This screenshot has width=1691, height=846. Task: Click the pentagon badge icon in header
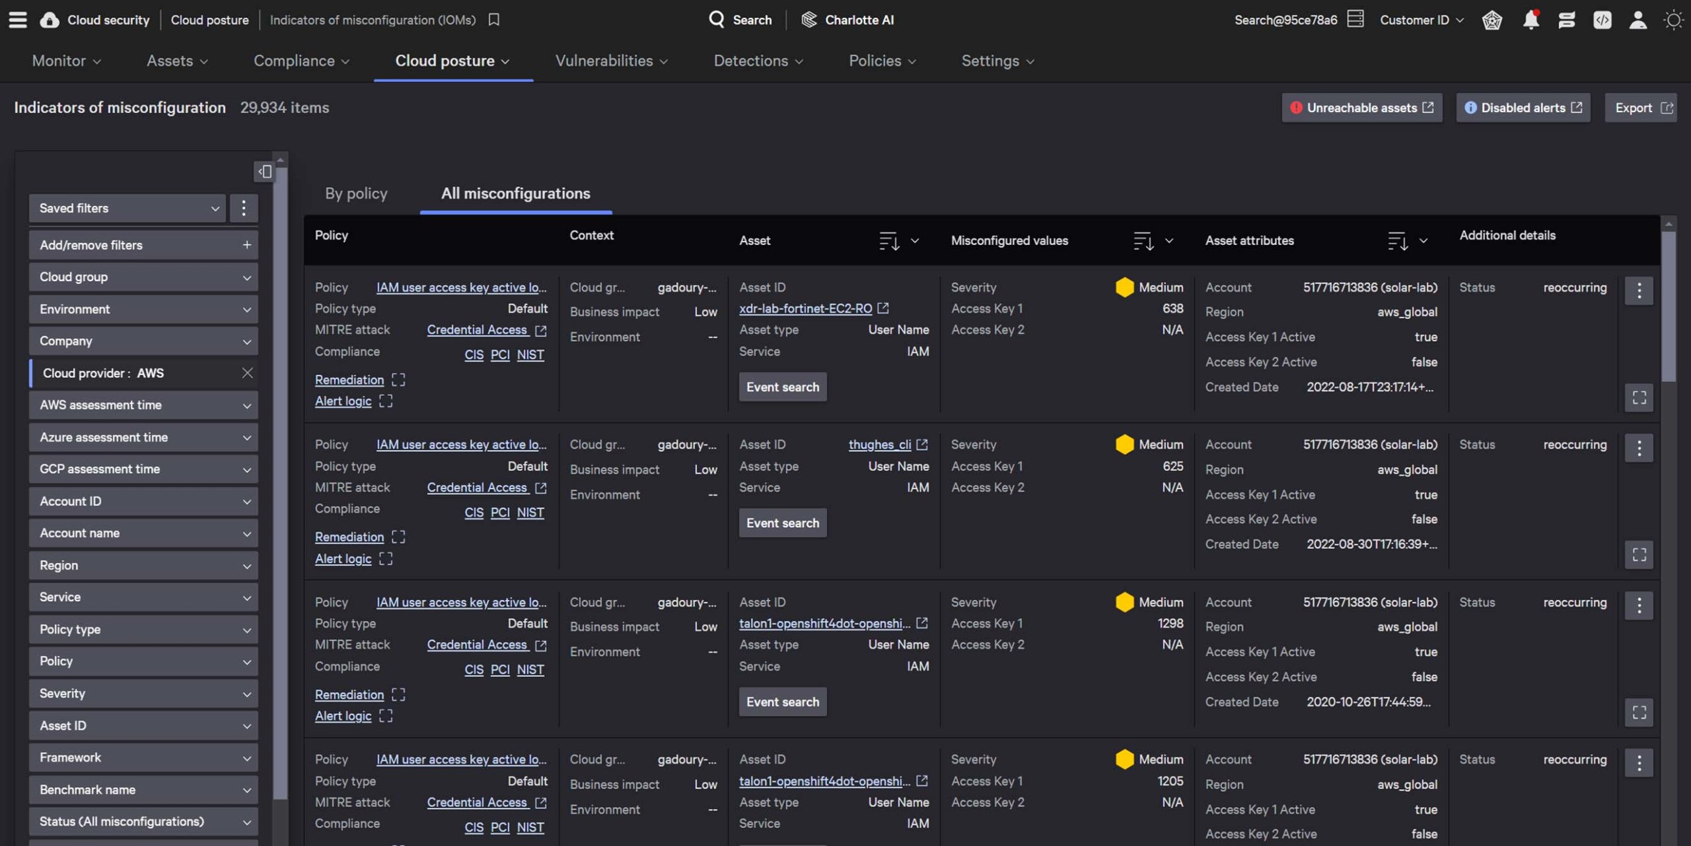pos(1492,20)
